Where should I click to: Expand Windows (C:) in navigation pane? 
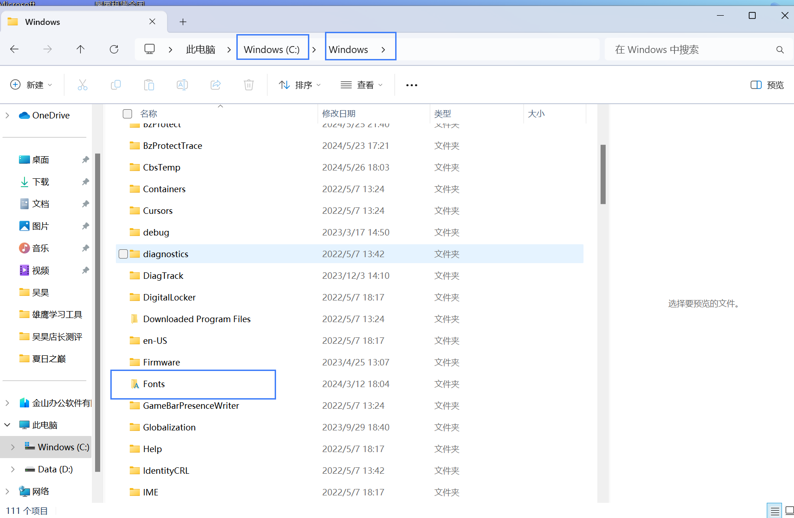coord(13,447)
